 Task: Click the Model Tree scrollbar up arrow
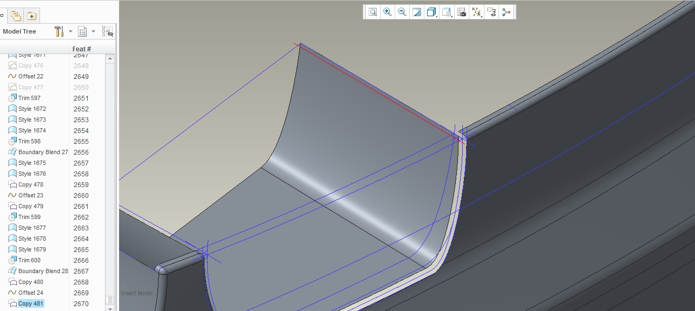tap(110, 58)
